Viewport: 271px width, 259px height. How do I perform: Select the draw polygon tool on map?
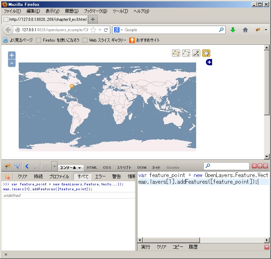click(176, 53)
